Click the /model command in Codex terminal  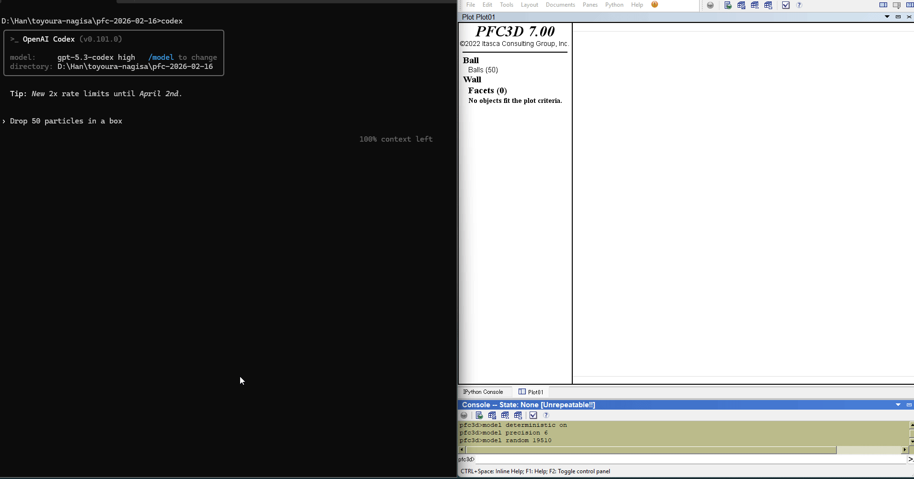161,57
